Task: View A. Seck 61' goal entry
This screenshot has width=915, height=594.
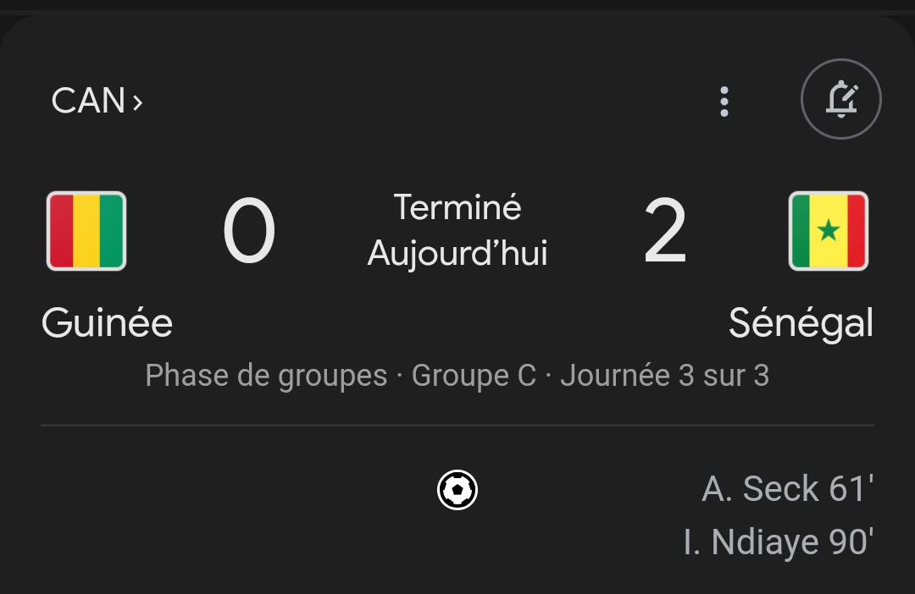Action: pos(787,489)
